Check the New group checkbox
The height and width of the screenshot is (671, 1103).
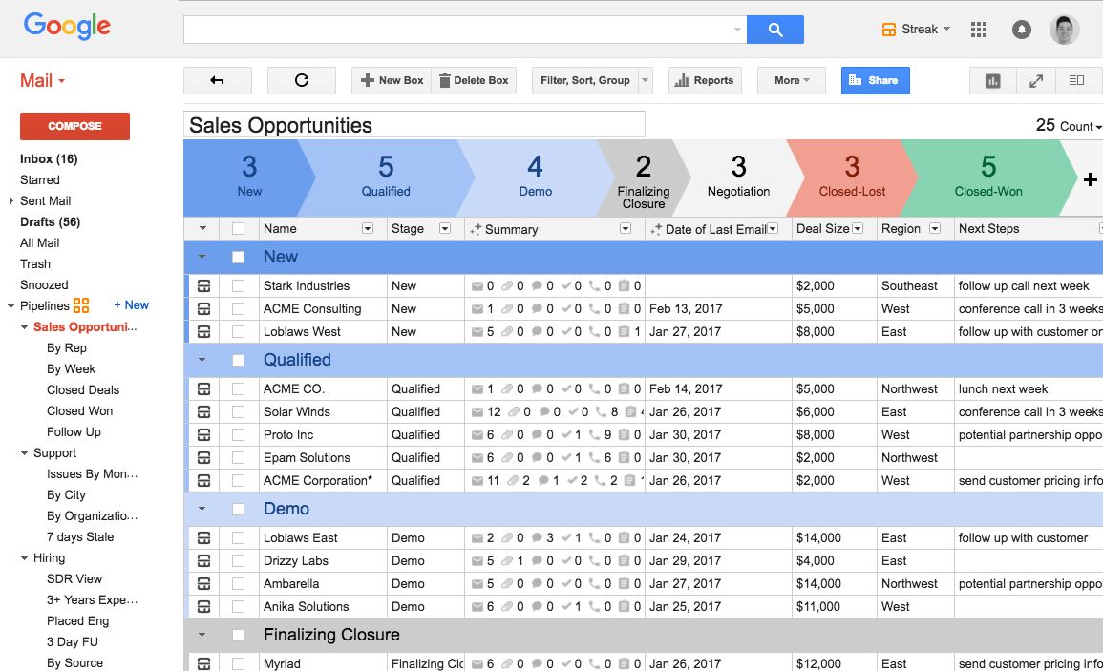tap(239, 258)
